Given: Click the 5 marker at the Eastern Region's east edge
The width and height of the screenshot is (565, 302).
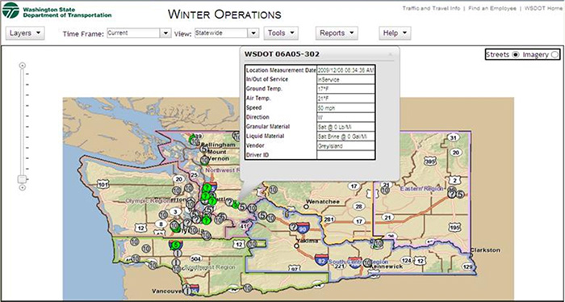Looking at the screenshot, I should 460,195.
